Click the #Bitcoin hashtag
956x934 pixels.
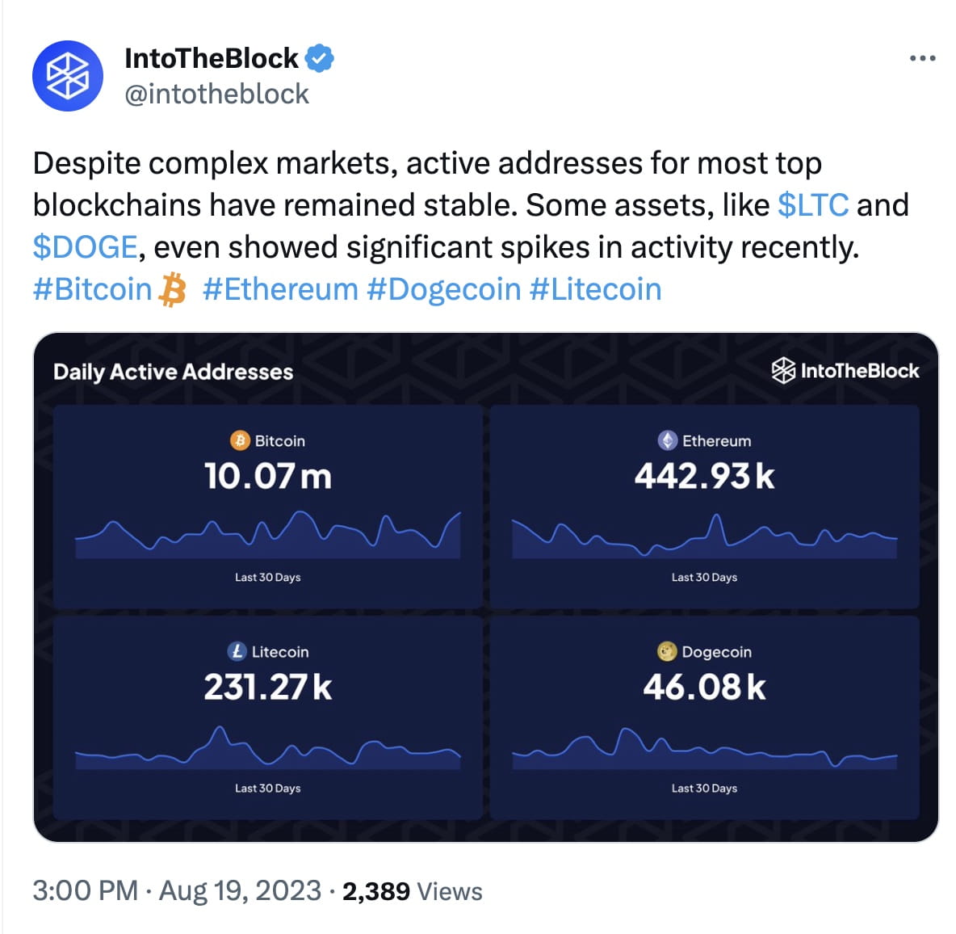[91, 288]
